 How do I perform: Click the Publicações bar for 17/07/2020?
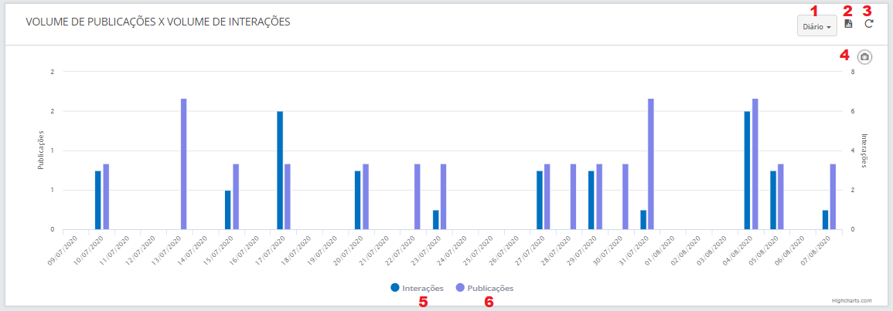[288, 197]
